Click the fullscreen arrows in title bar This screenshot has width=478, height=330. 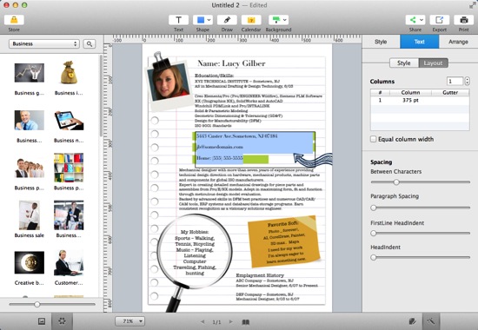point(472,5)
